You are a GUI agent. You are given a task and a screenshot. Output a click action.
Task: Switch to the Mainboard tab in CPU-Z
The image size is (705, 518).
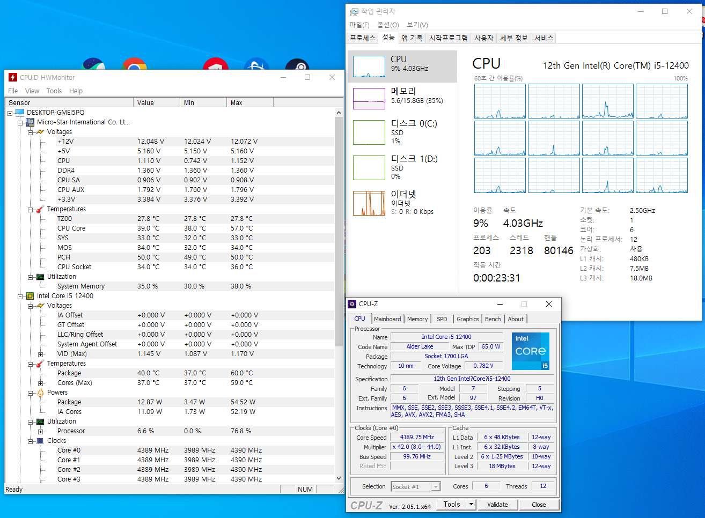point(387,319)
